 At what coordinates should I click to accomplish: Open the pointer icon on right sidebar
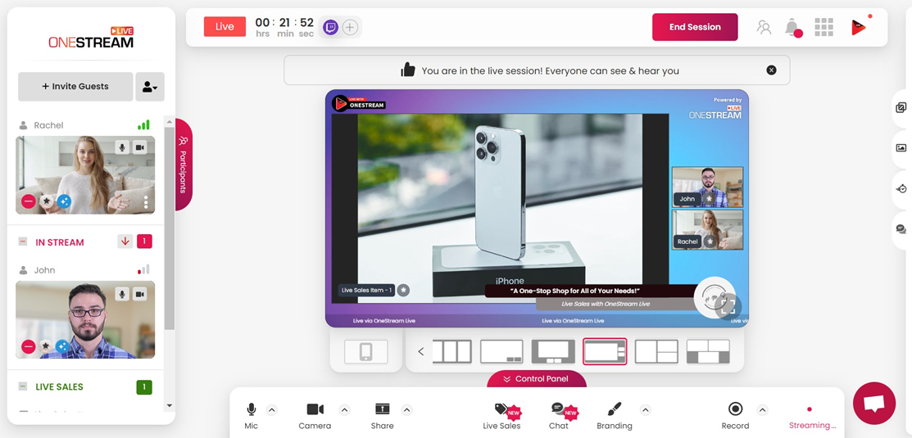(901, 189)
